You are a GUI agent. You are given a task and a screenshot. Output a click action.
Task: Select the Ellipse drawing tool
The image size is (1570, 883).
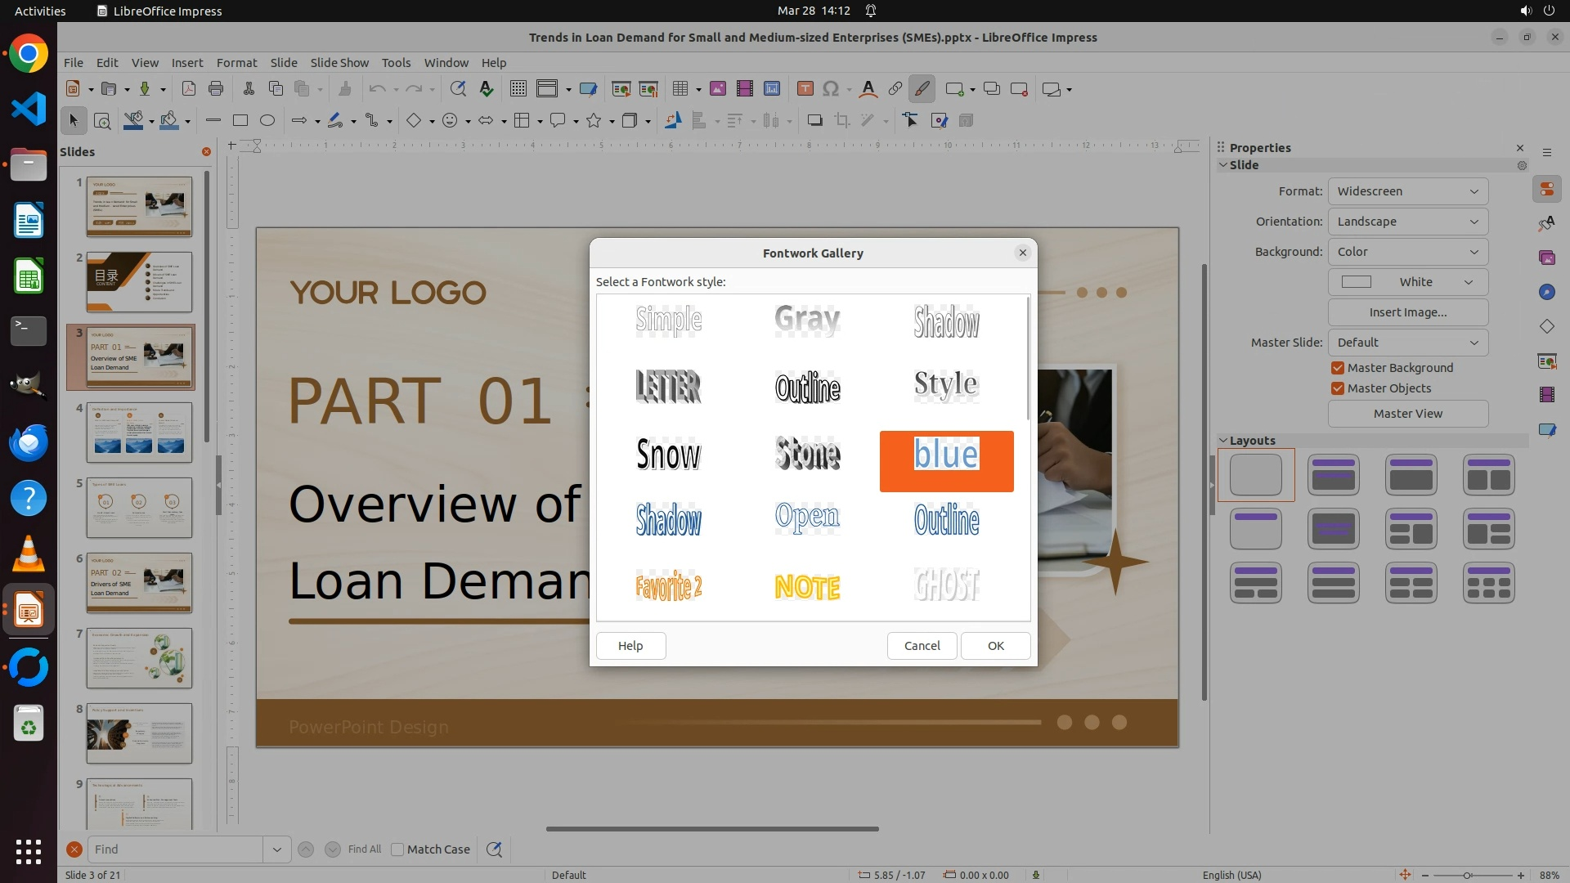pos(267,121)
